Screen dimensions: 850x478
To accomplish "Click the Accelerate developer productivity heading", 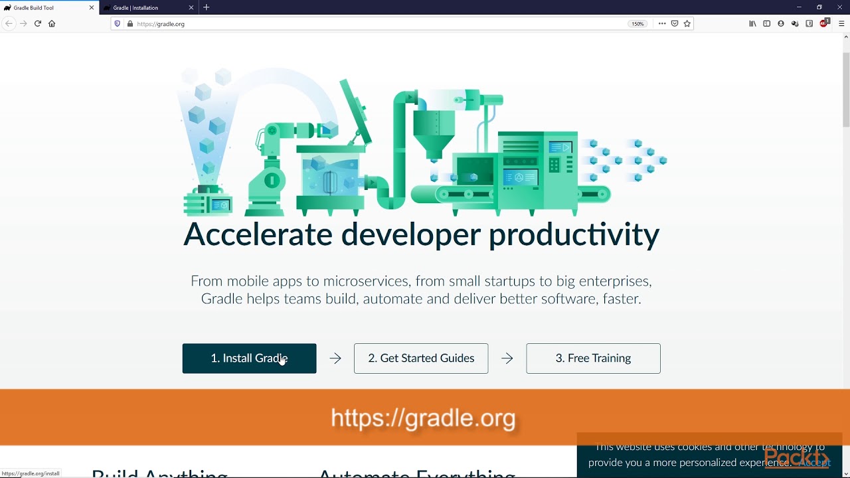I will [421, 234].
